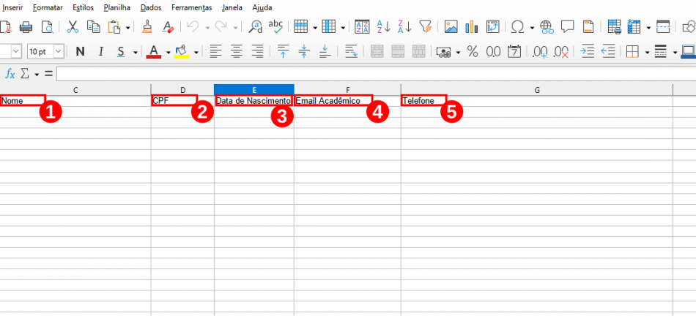Click the formula input line

click(376, 74)
